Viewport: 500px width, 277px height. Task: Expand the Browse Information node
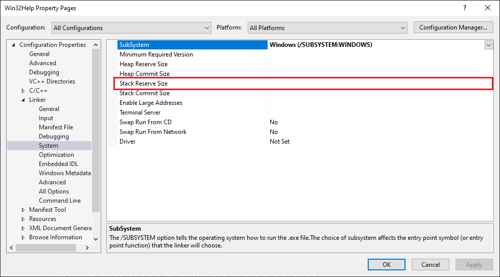click(23, 238)
